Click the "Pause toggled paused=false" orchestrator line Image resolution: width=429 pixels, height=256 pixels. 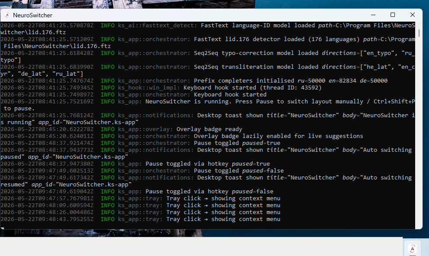(x=142, y=170)
